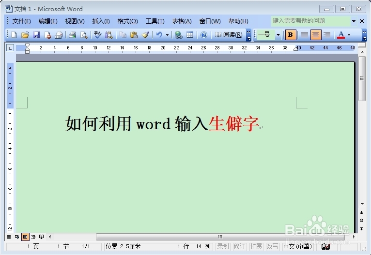This screenshot has width=371, height=255.
Task: Click vertical scrollbar up arrow
Action: [362, 52]
